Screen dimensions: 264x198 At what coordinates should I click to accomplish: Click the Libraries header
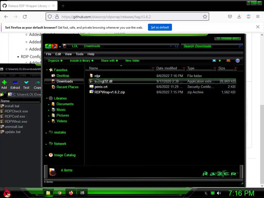pos(60,98)
